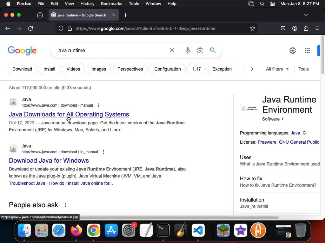
Task: Search by image with Google Lens icon
Action: coord(200,50)
